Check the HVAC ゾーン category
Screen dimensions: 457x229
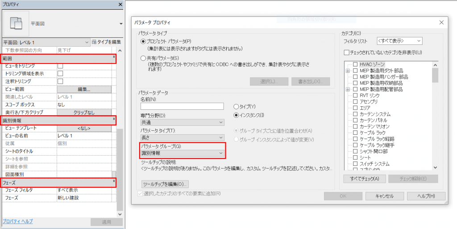[x=355, y=64]
